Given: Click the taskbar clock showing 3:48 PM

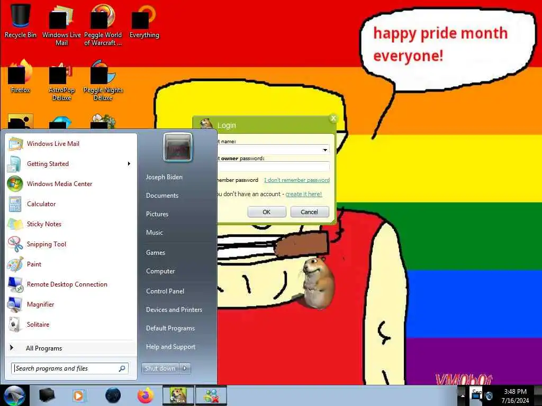Looking at the screenshot, I should coord(515,395).
